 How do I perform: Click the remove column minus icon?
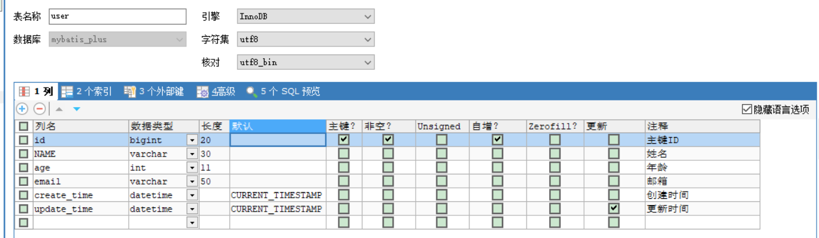39,109
